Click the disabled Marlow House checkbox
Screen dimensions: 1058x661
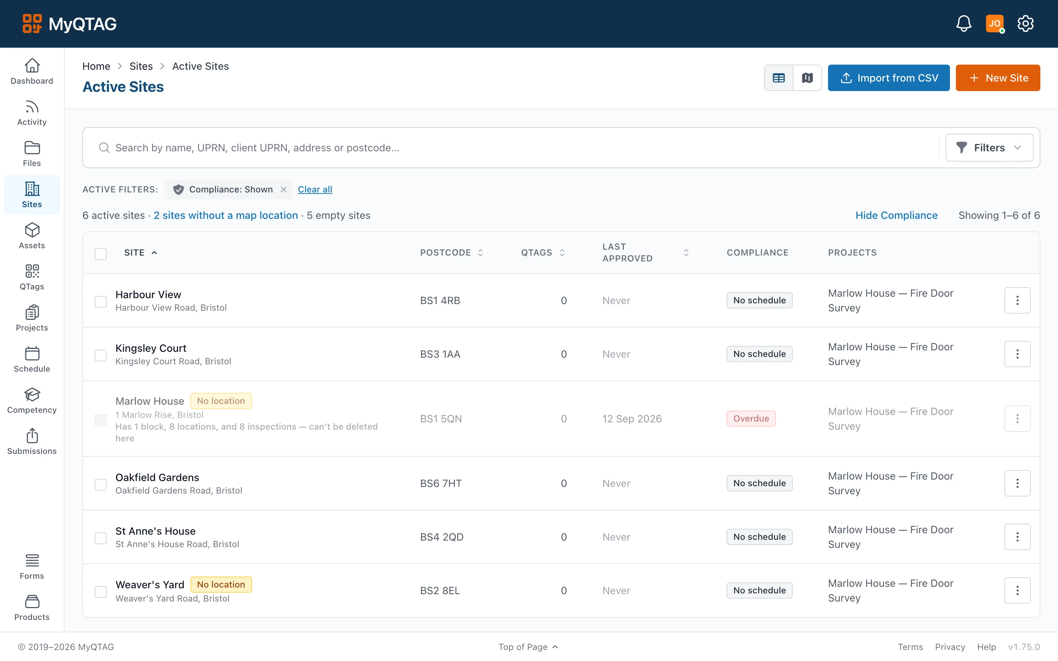101,420
